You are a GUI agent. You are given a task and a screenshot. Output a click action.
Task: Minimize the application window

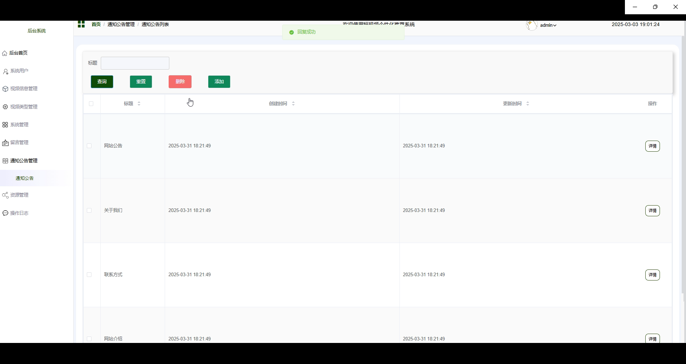point(635,7)
